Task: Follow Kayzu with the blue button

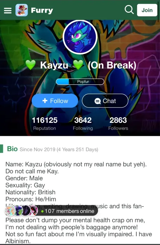Action: 55,101
